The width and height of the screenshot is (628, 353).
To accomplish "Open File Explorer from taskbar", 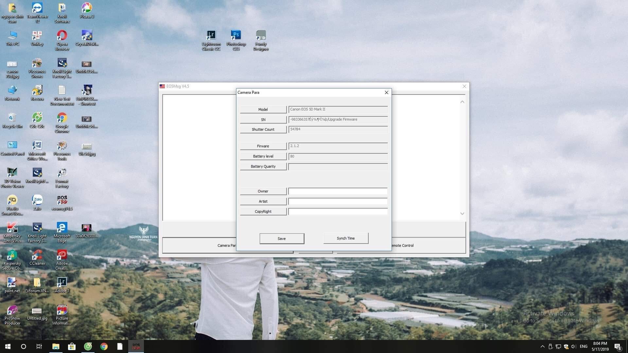I will tap(56, 346).
